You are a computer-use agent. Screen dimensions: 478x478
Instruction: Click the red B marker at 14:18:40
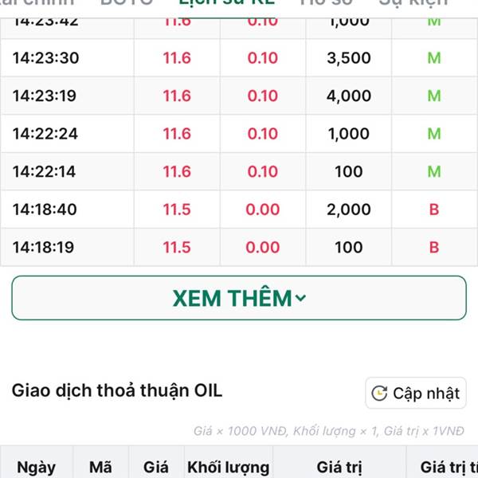point(434,210)
